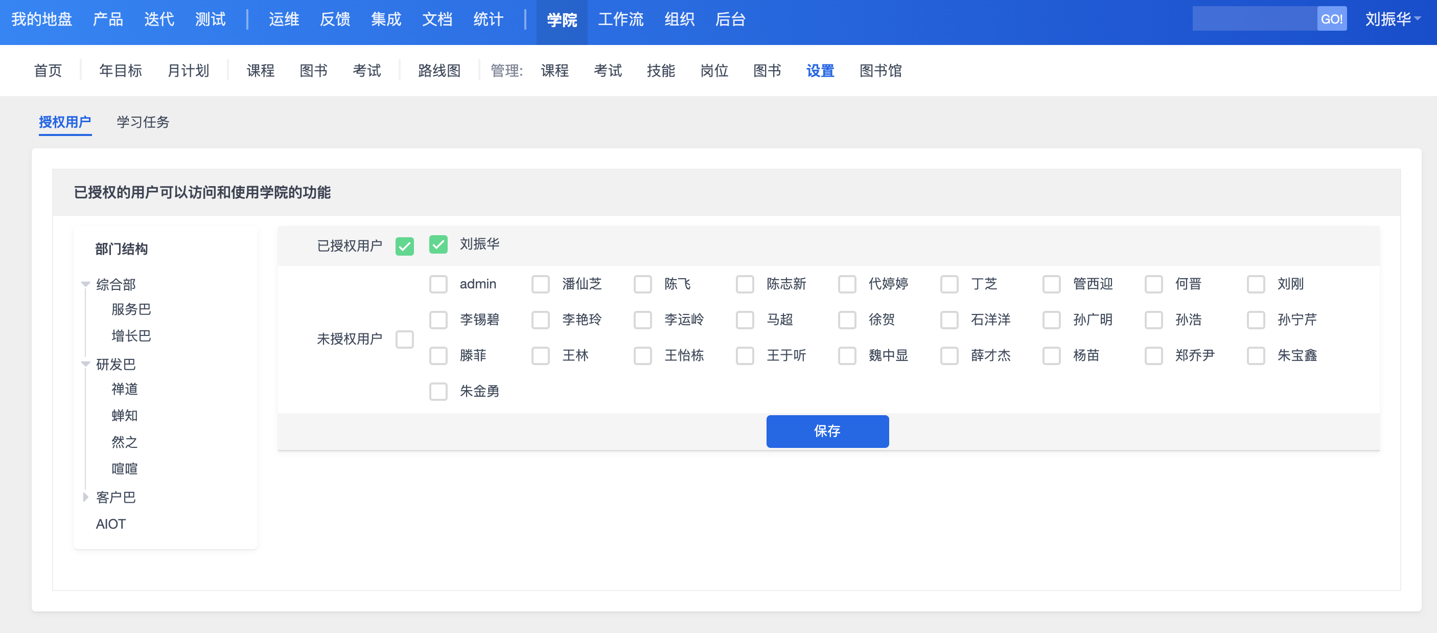Click the 保存 button
The width and height of the screenshot is (1437, 633).
pos(827,431)
